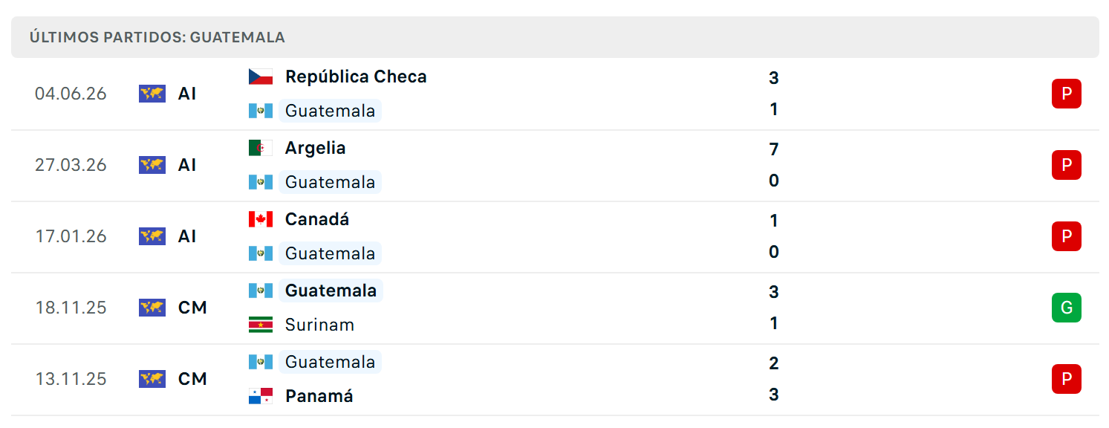Click the Algeria flag icon
The width and height of the screenshot is (1109, 428).
pyautogui.click(x=261, y=148)
